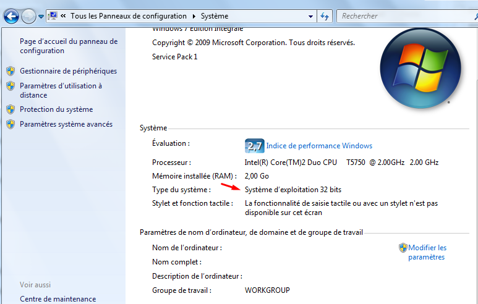Viewport: 478px width, 304px height.
Task: Click shield icon beside Paramètres d'utilisation à distance
Action: pyautogui.click(x=11, y=86)
